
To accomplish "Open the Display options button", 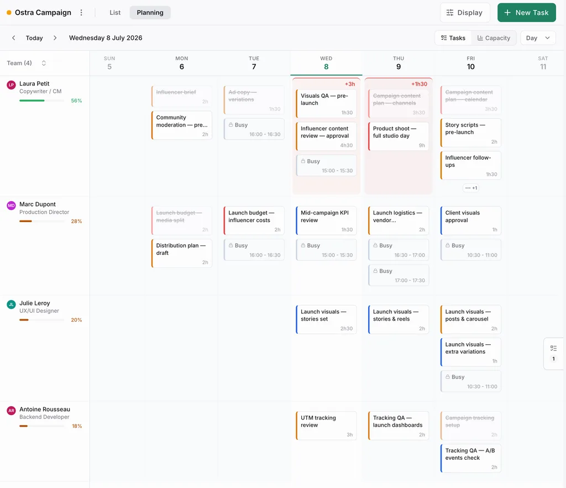I will tap(465, 13).
